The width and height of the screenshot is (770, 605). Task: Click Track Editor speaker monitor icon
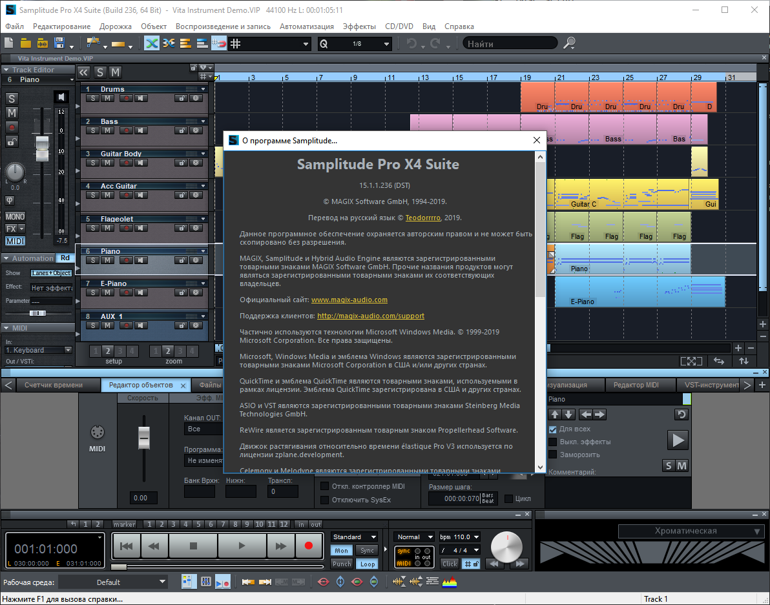click(x=61, y=97)
